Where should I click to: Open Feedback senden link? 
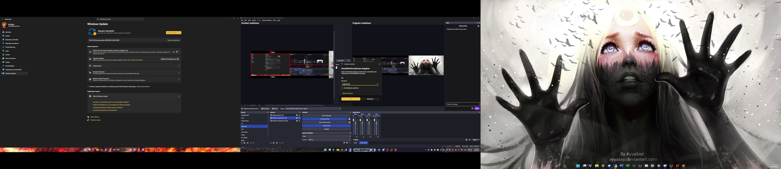coord(96,120)
